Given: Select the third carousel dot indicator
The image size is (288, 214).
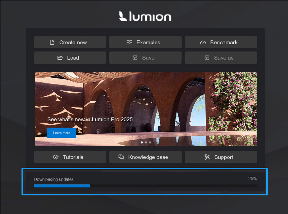Looking at the screenshot, I should (150, 142).
